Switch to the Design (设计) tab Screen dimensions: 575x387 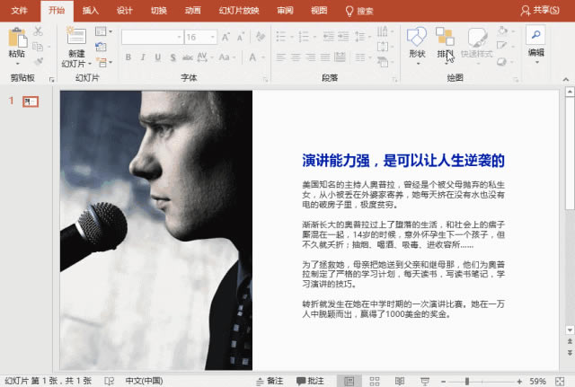[125, 11]
